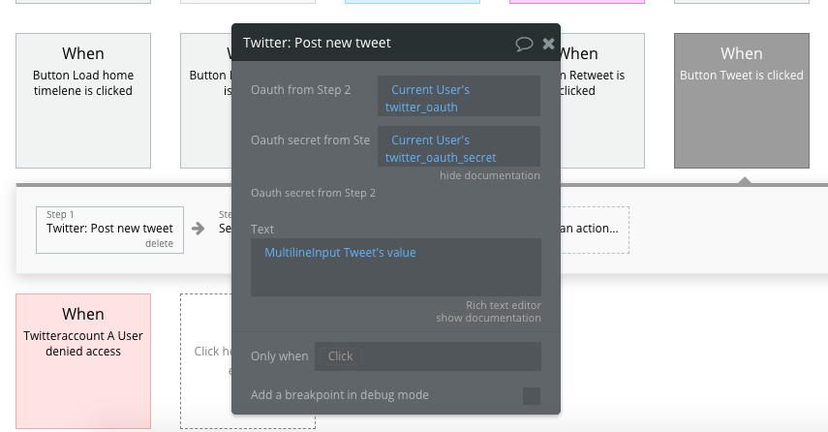Open Current User's twitter_oauth expression
828x432 pixels.
459,96
